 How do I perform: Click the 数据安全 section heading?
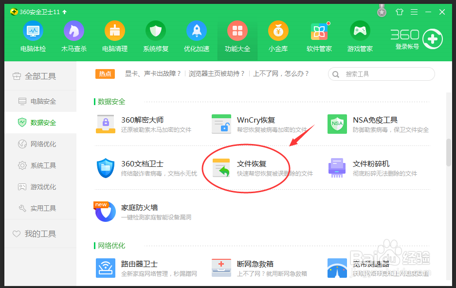[111, 101]
